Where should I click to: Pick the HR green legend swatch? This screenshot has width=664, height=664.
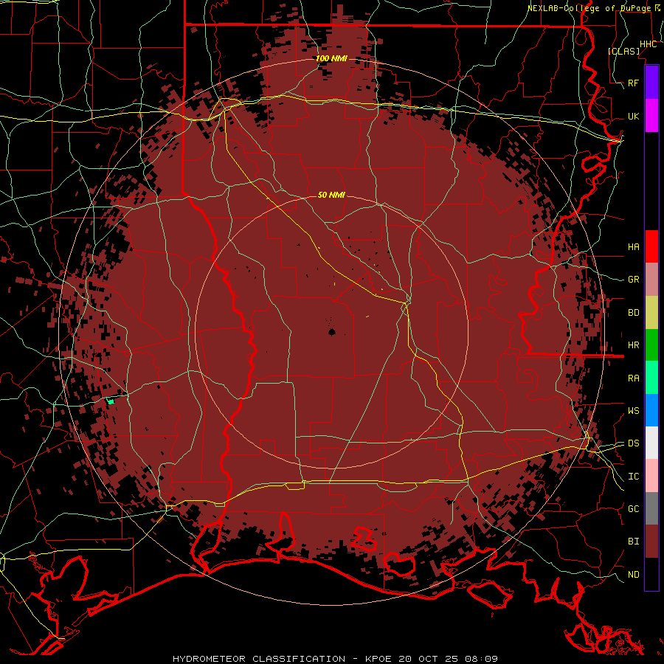point(651,345)
